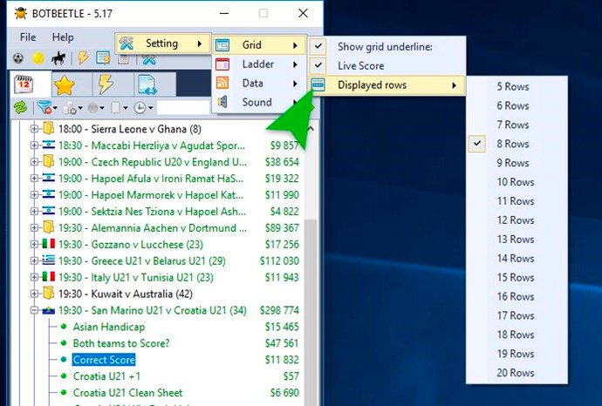Image resolution: width=602 pixels, height=406 pixels.
Task: Expand the Maccabi Herzliya v Agudat match
Action: (x=34, y=145)
